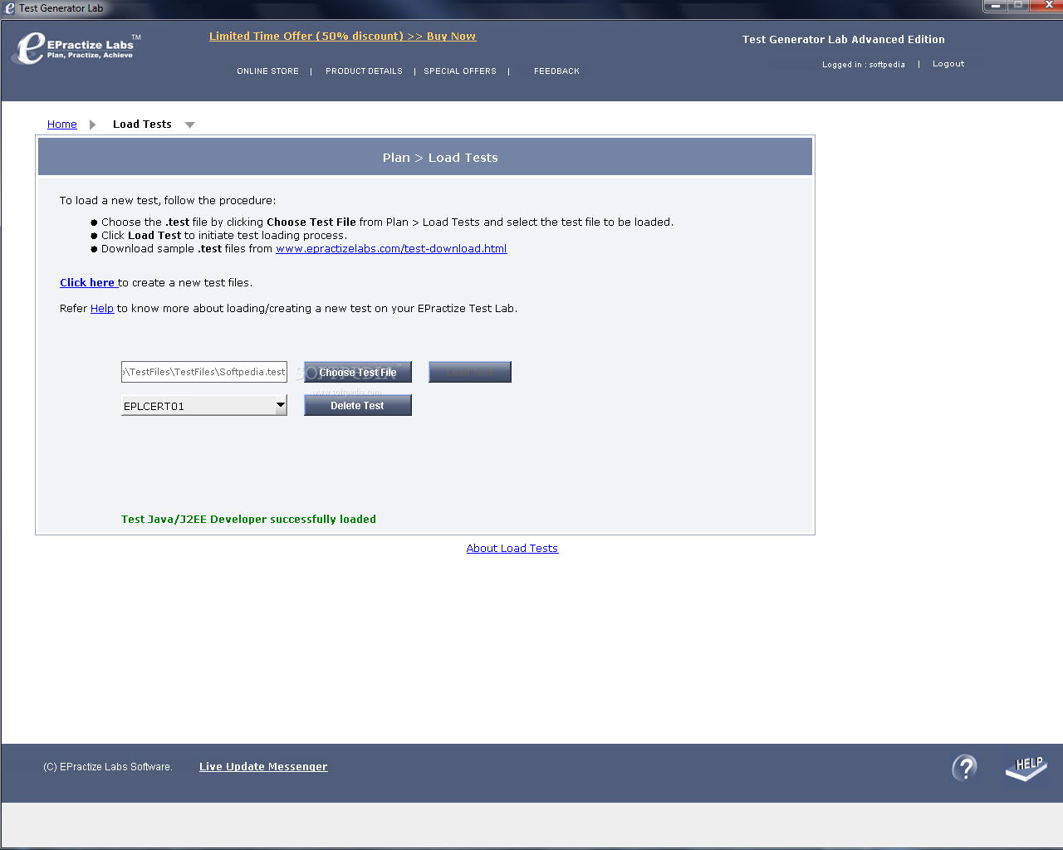Screen dimensions: 1063x850
Task: Open the Online Store menu item
Action: (x=267, y=71)
